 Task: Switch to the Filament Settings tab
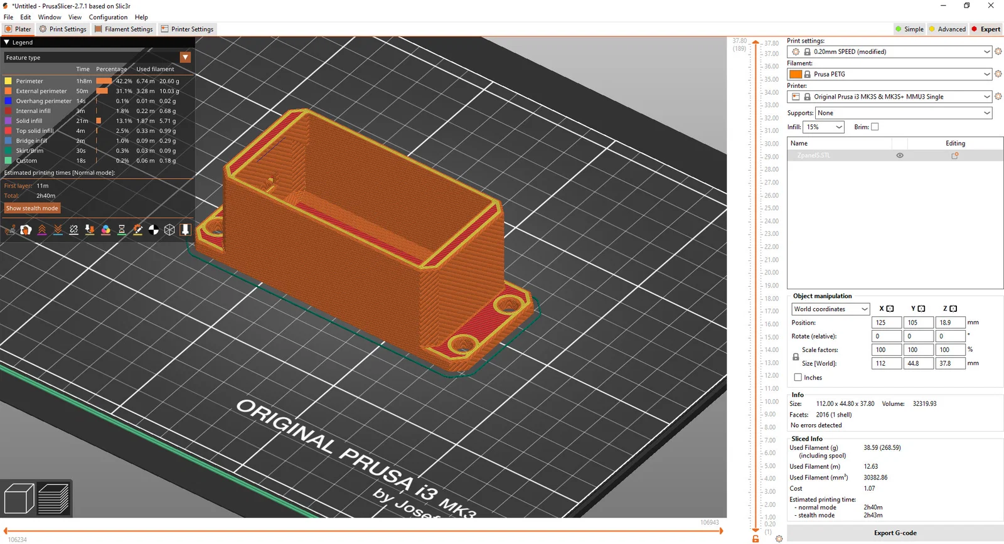click(124, 29)
